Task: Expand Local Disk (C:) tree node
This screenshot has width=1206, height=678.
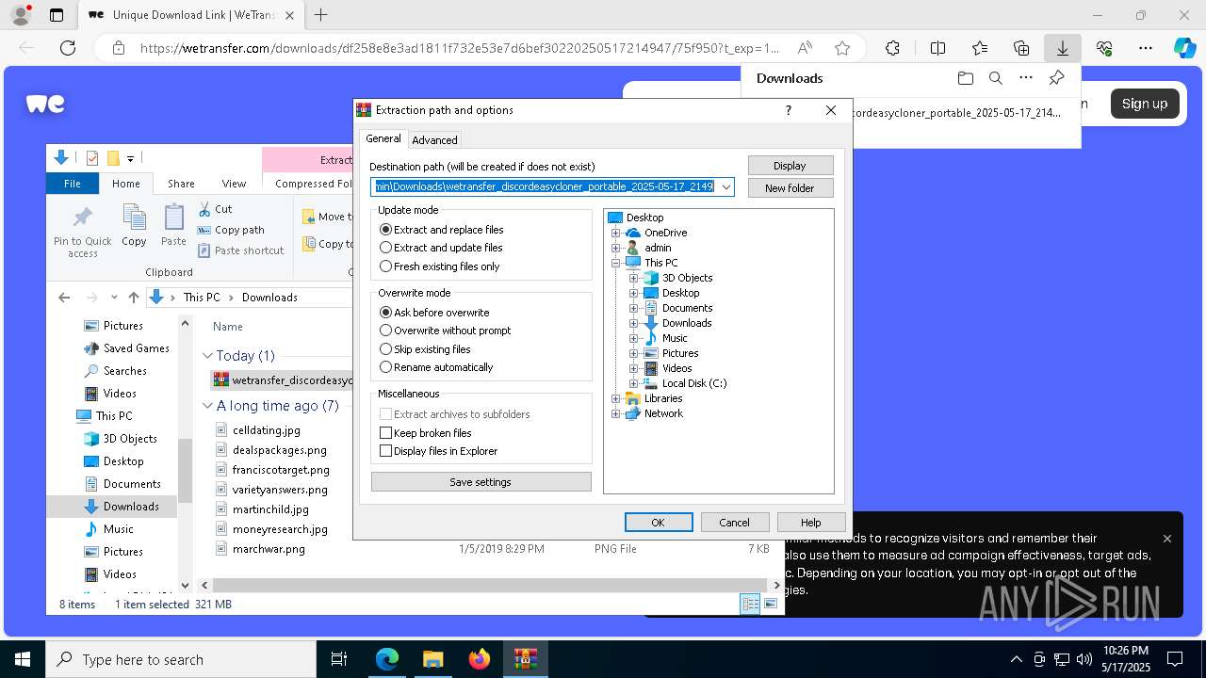Action: (x=634, y=383)
